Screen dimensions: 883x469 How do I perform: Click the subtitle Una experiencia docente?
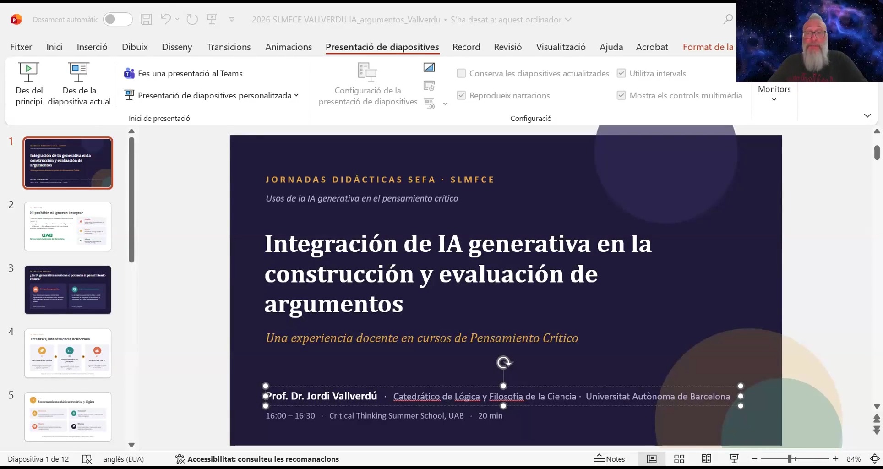422,338
